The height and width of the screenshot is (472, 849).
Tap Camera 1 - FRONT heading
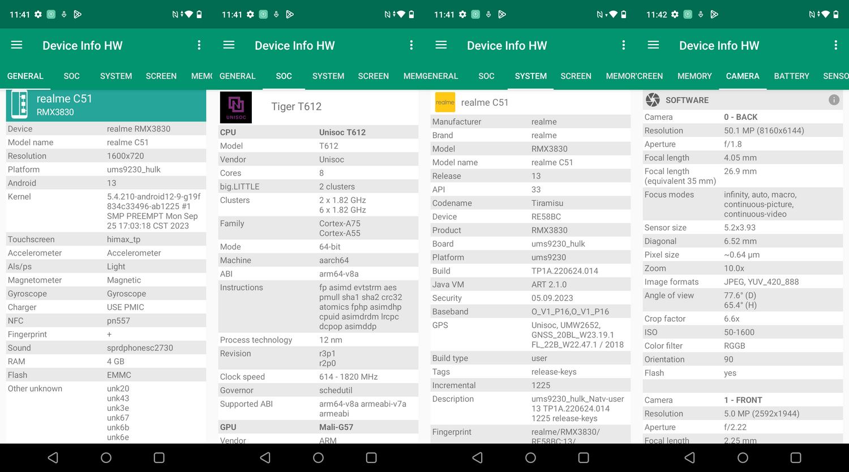pos(743,400)
